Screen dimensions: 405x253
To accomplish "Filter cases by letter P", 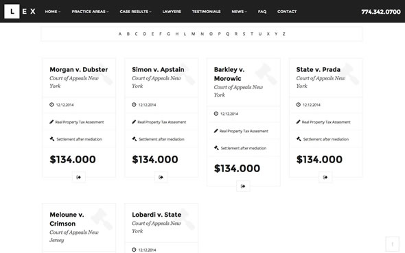I will (x=219, y=34).
